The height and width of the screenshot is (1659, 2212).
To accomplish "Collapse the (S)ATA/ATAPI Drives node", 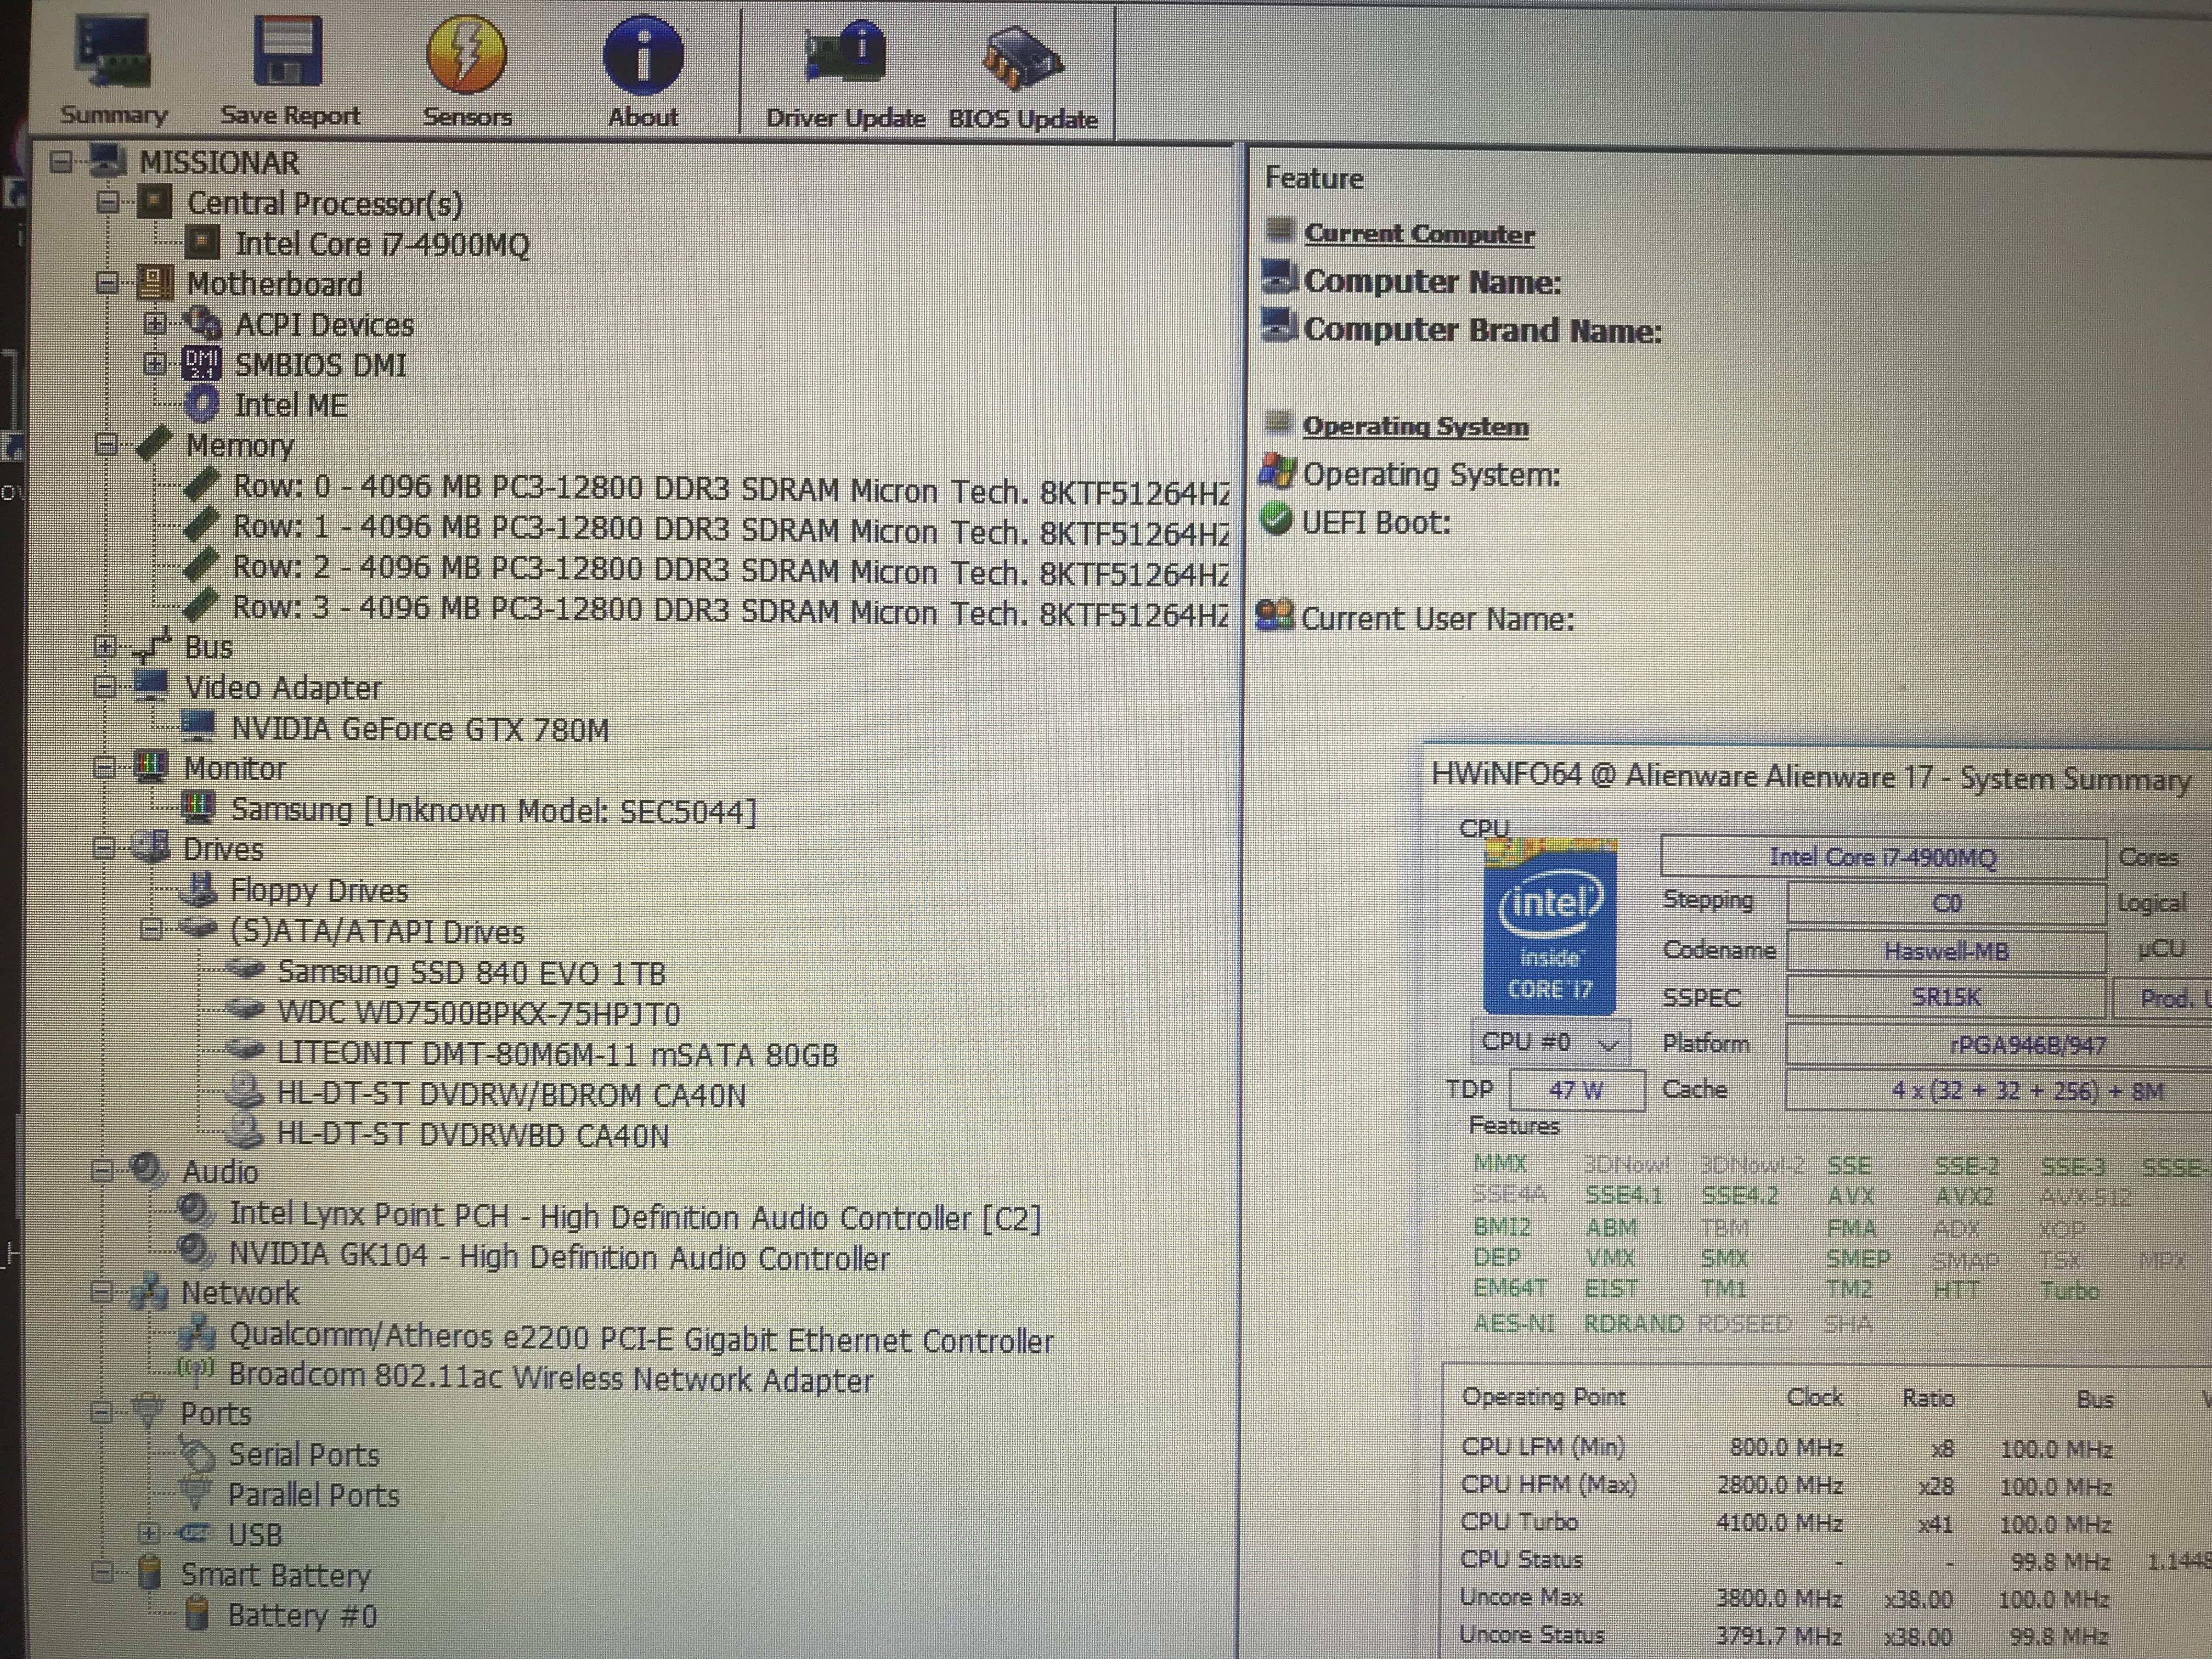I will click(151, 929).
